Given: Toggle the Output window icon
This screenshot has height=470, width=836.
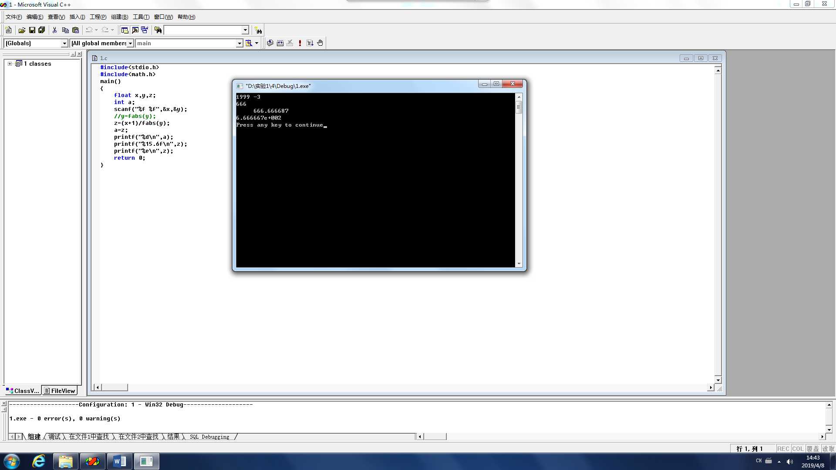Looking at the screenshot, I should click(x=135, y=30).
